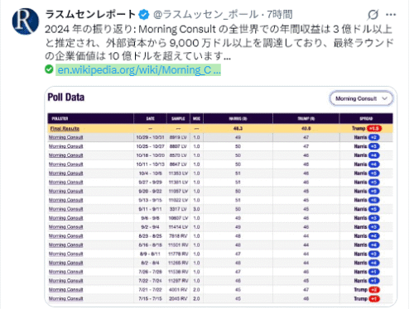Click the 3.0 MOE value in 9/11 row
The image size is (414, 309).
click(x=196, y=209)
